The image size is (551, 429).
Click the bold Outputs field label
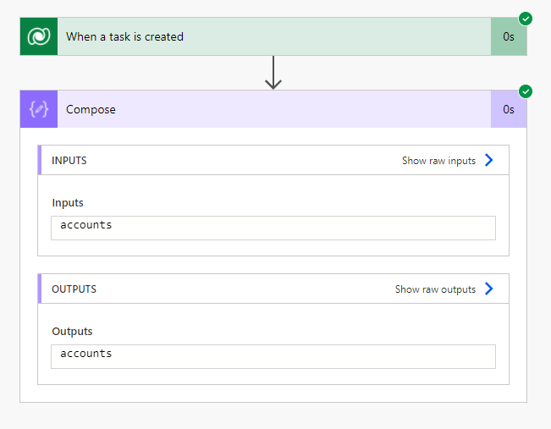coord(72,332)
